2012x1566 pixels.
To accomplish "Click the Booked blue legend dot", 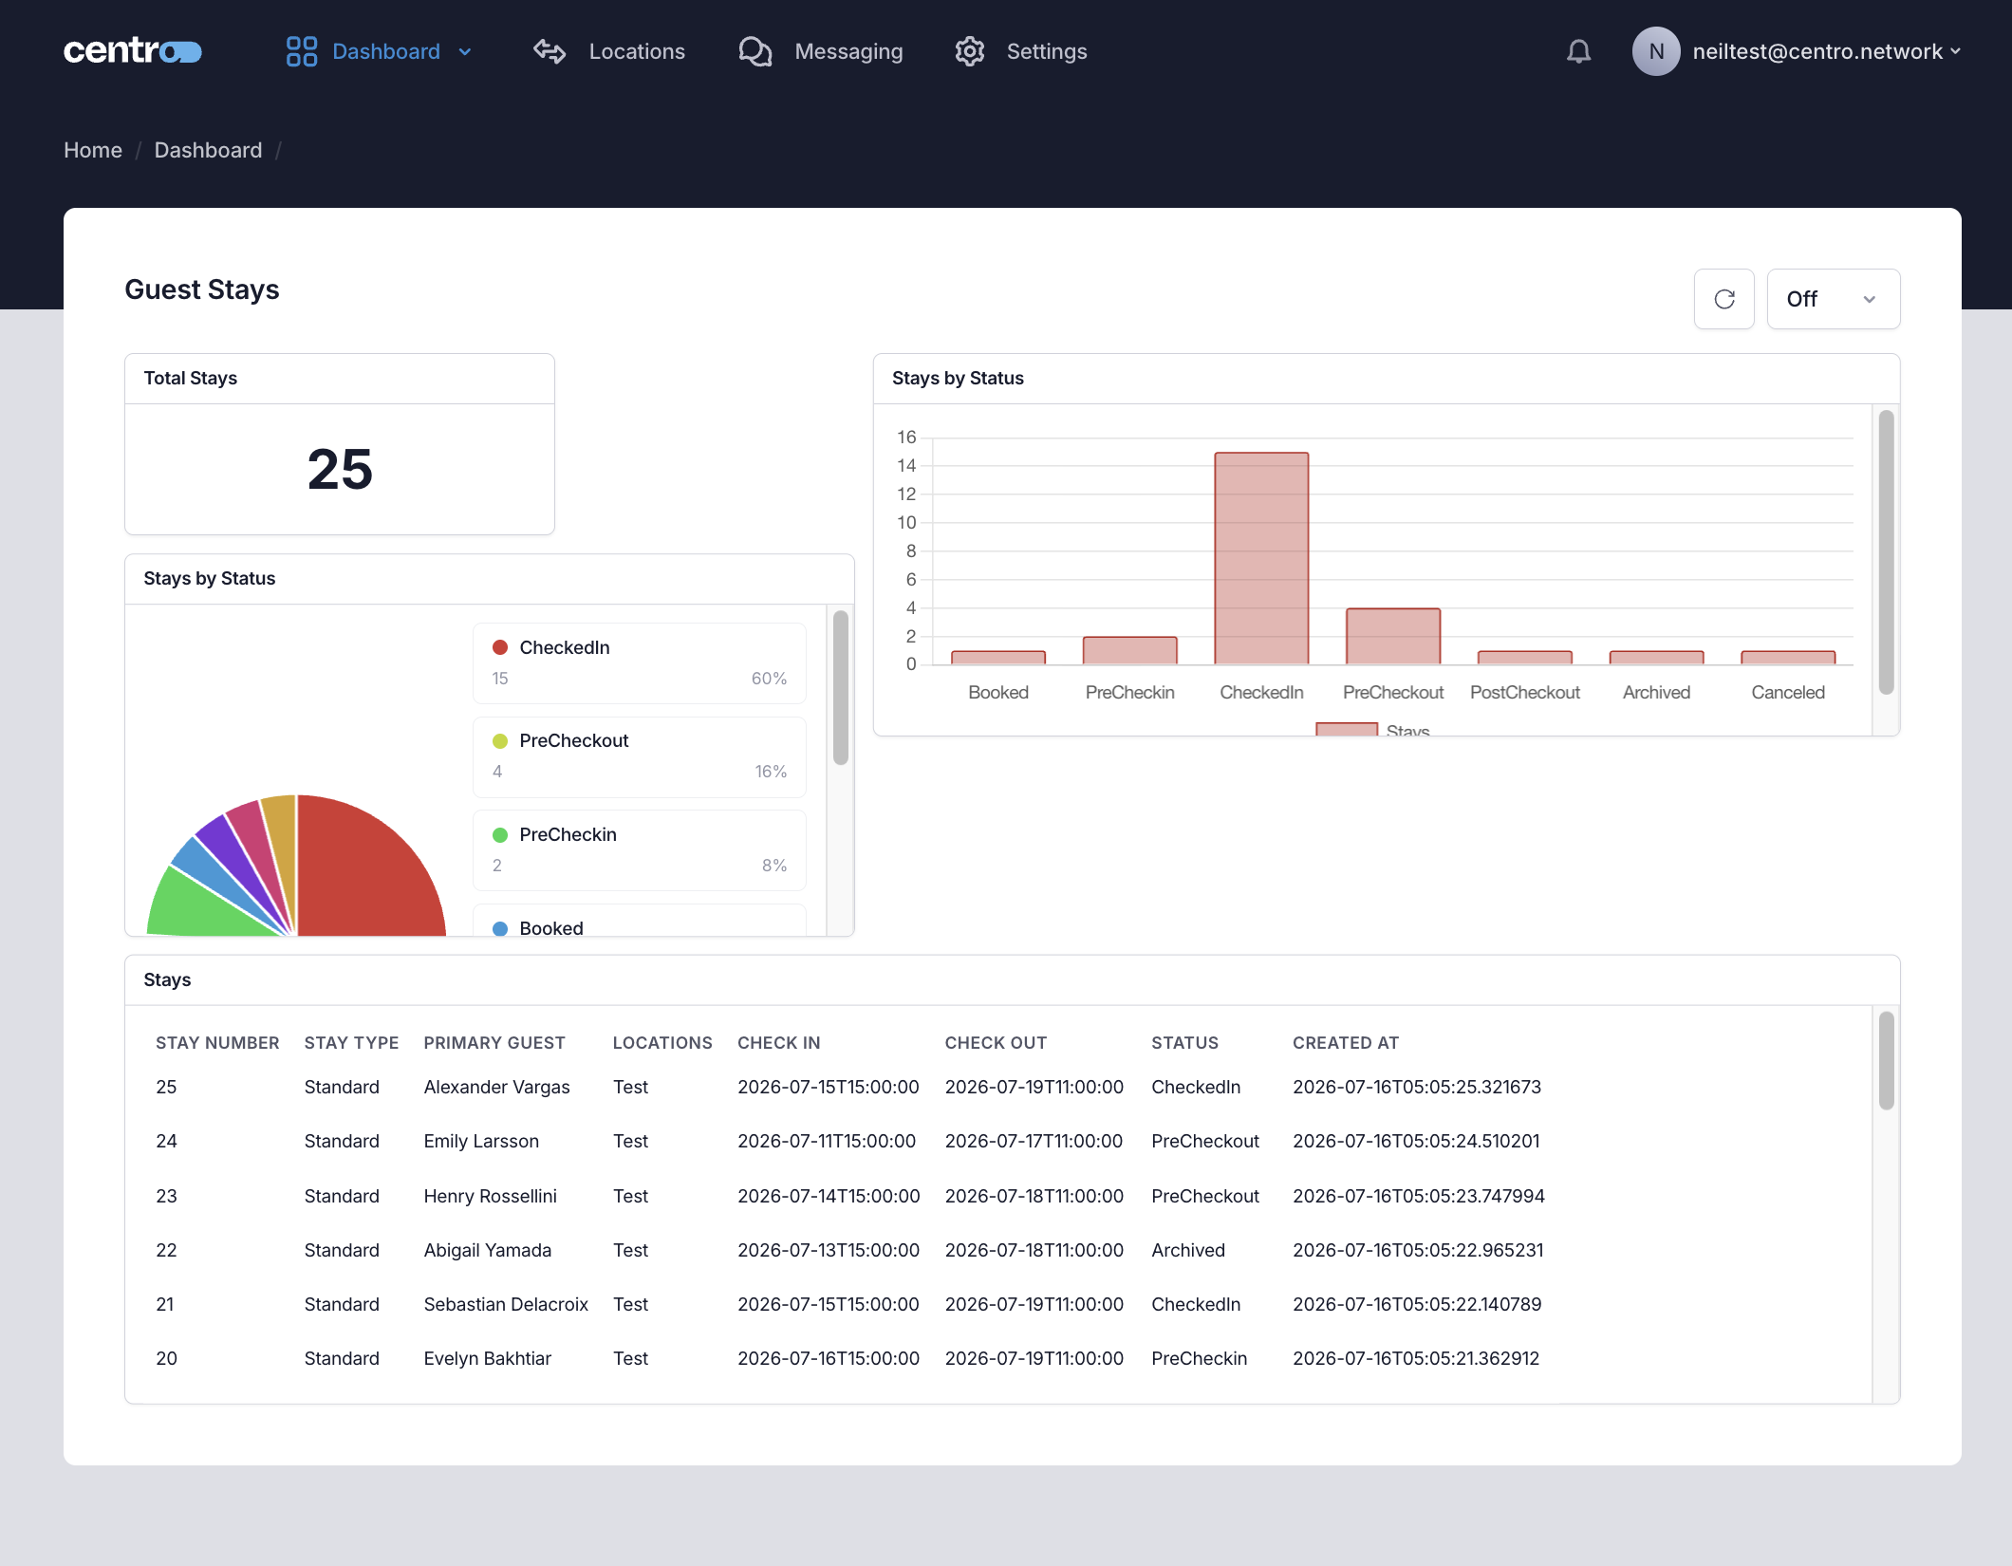I will coord(500,929).
